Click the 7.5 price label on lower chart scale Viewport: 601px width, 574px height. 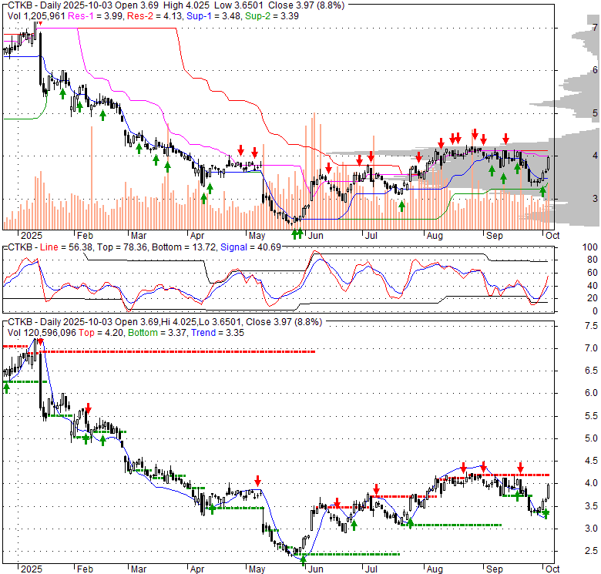[x=591, y=326]
